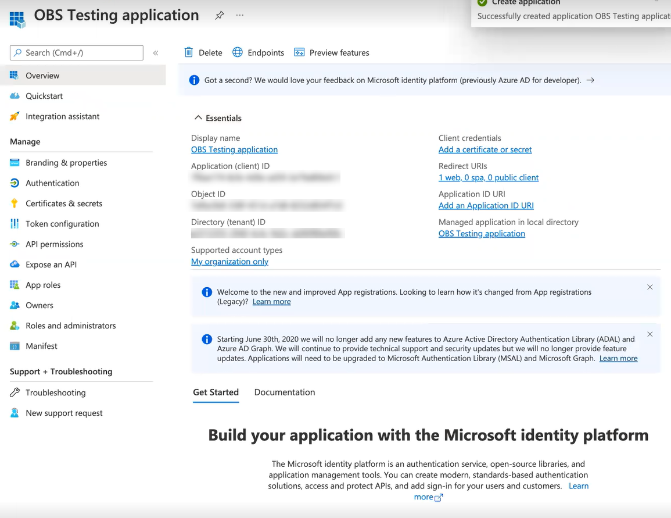Screen dimensions: 671x518
Task: Open Preview features in toolbar
Action: pyautogui.click(x=332, y=52)
